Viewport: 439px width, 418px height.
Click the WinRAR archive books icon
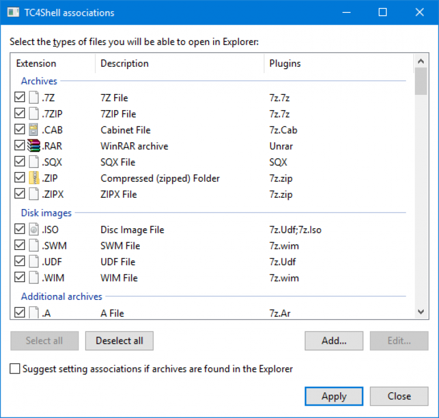34,146
